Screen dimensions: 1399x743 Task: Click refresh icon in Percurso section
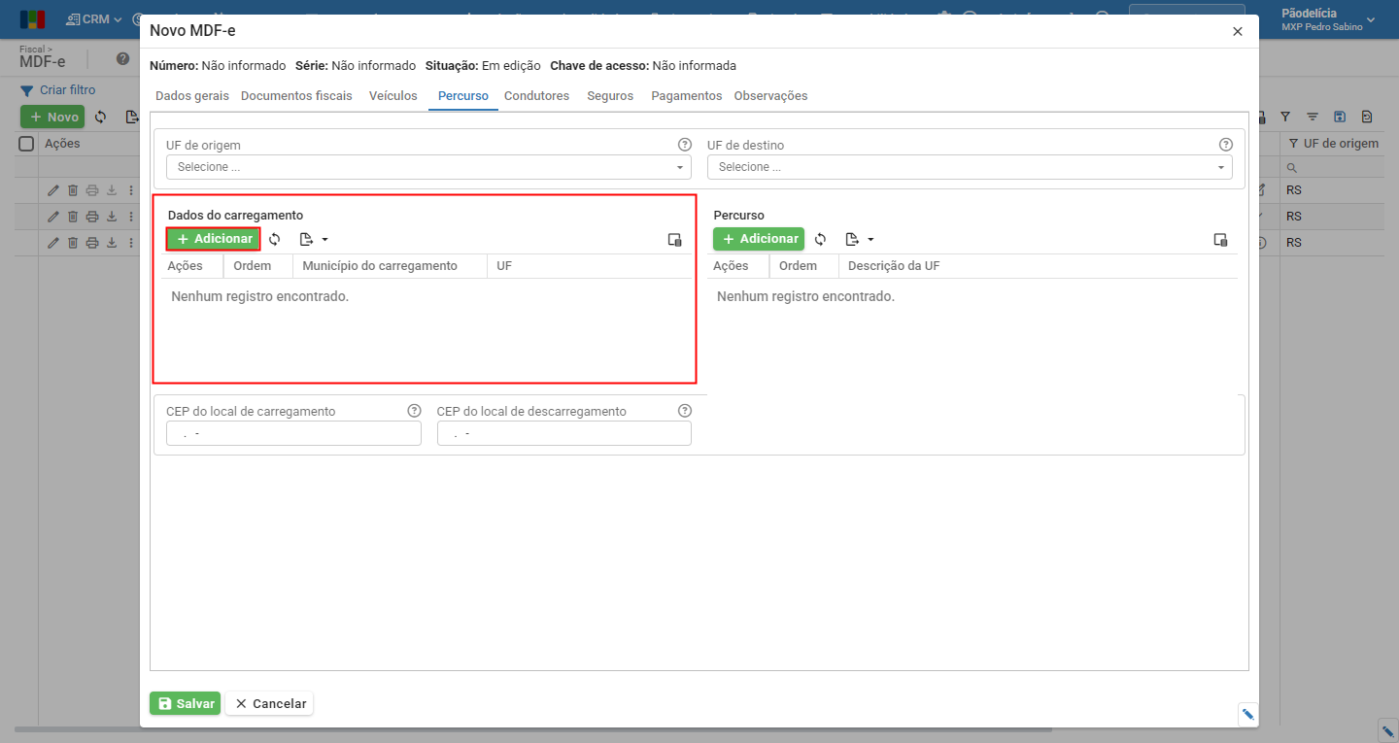[821, 239]
